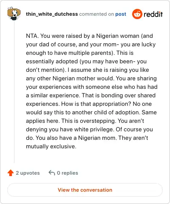Click the '2 upvotes' label
The image size is (170, 204).
pos(28,173)
